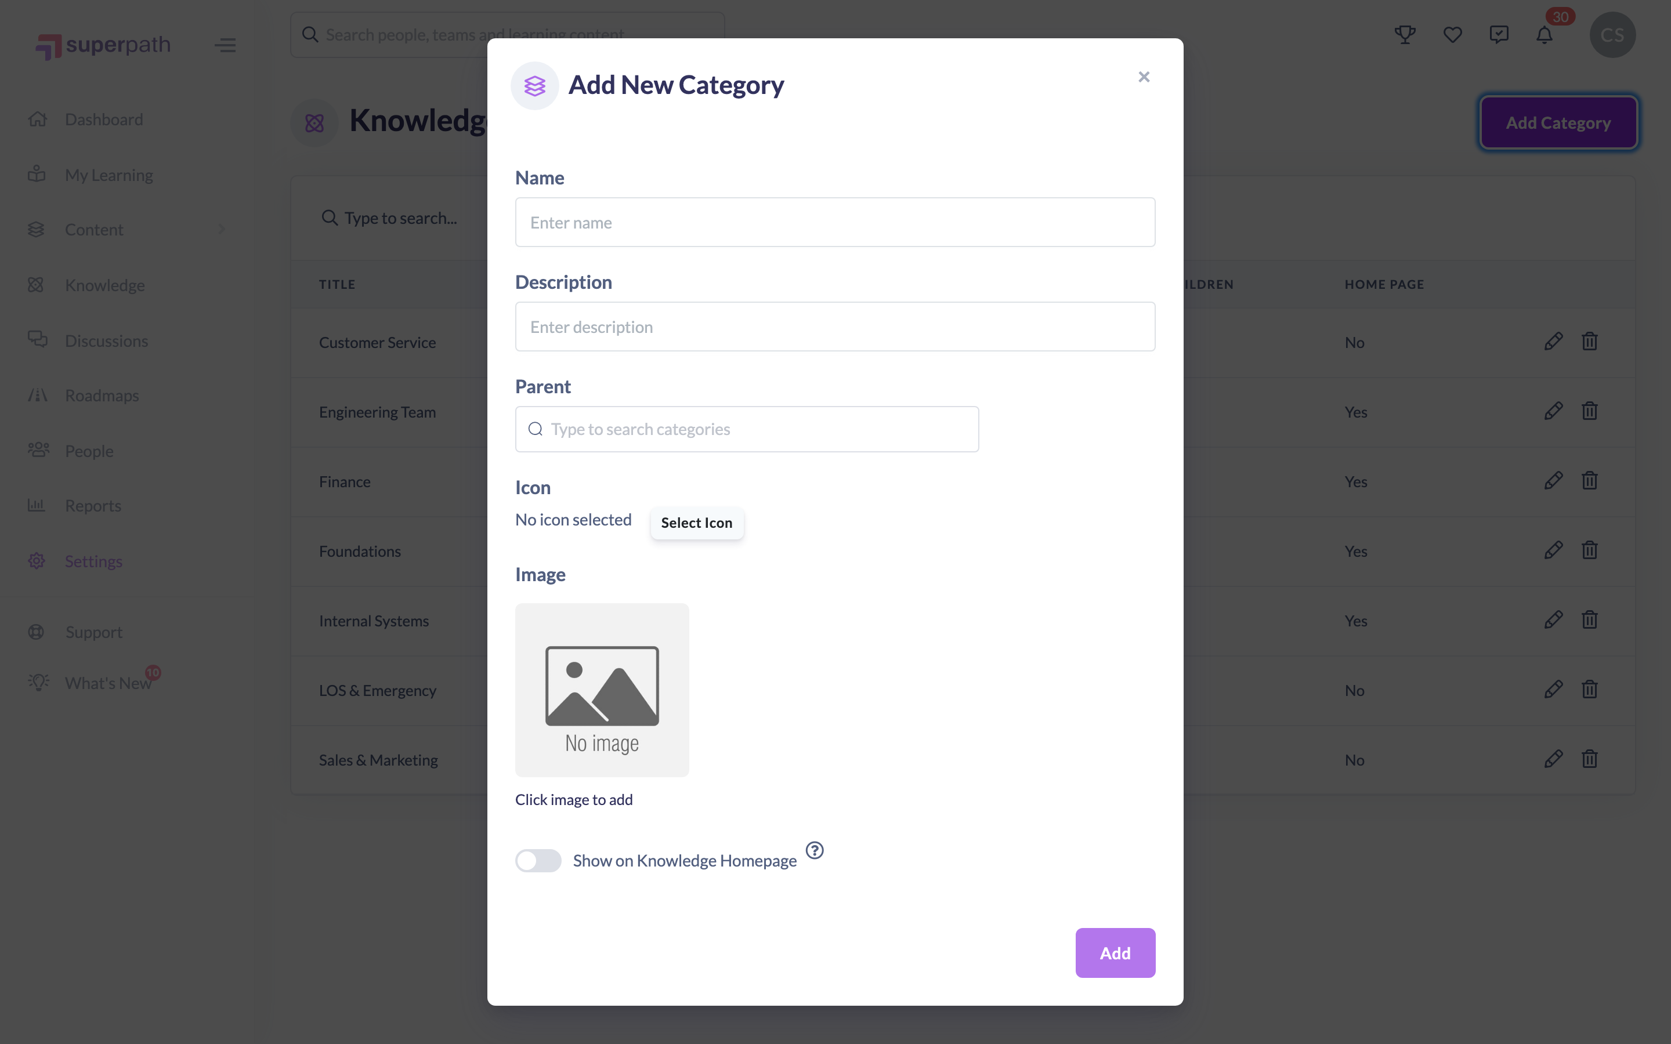The width and height of the screenshot is (1671, 1044).
Task: Open the heart favorites icon
Action: pos(1452,35)
